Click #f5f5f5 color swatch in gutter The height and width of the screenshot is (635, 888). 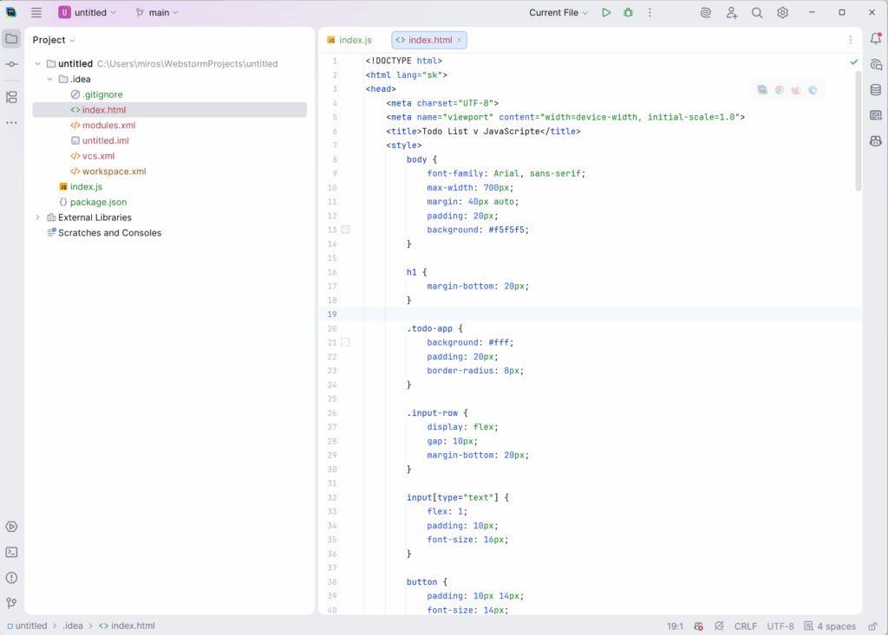345,230
